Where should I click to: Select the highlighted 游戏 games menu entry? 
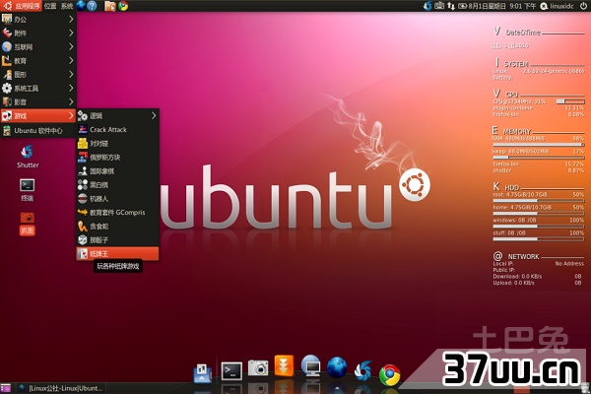(x=38, y=116)
